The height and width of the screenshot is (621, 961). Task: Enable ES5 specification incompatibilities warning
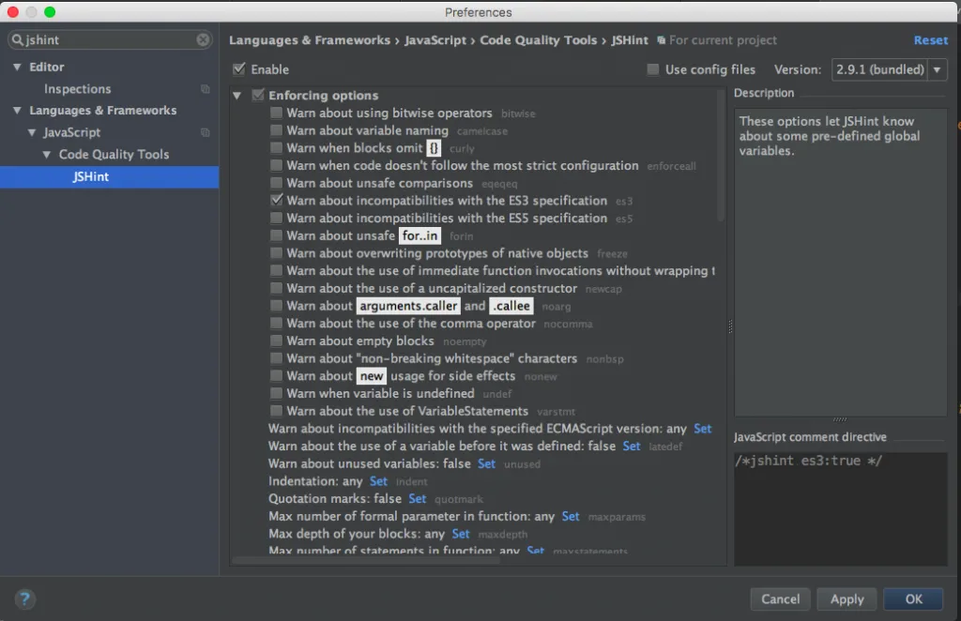277,218
